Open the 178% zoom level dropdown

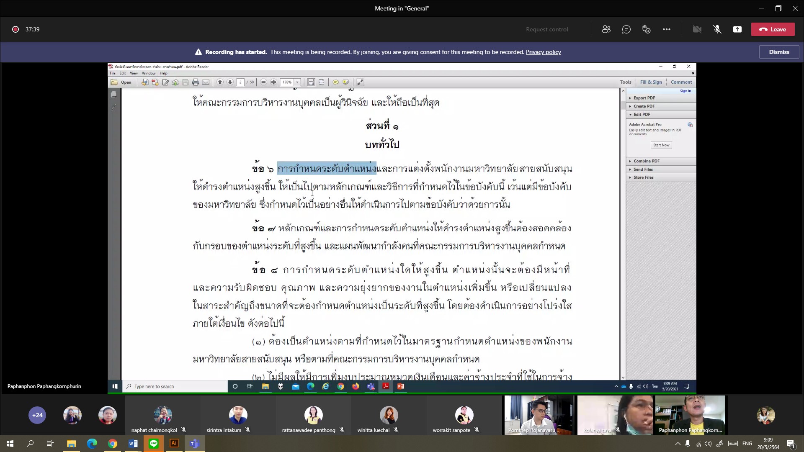point(297,82)
